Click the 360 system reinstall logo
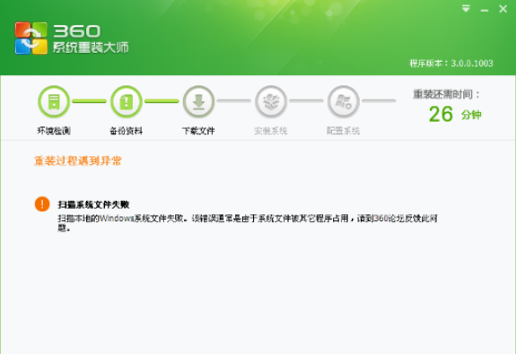Image resolution: width=516 pixels, height=354 pixels. click(31, 38)
